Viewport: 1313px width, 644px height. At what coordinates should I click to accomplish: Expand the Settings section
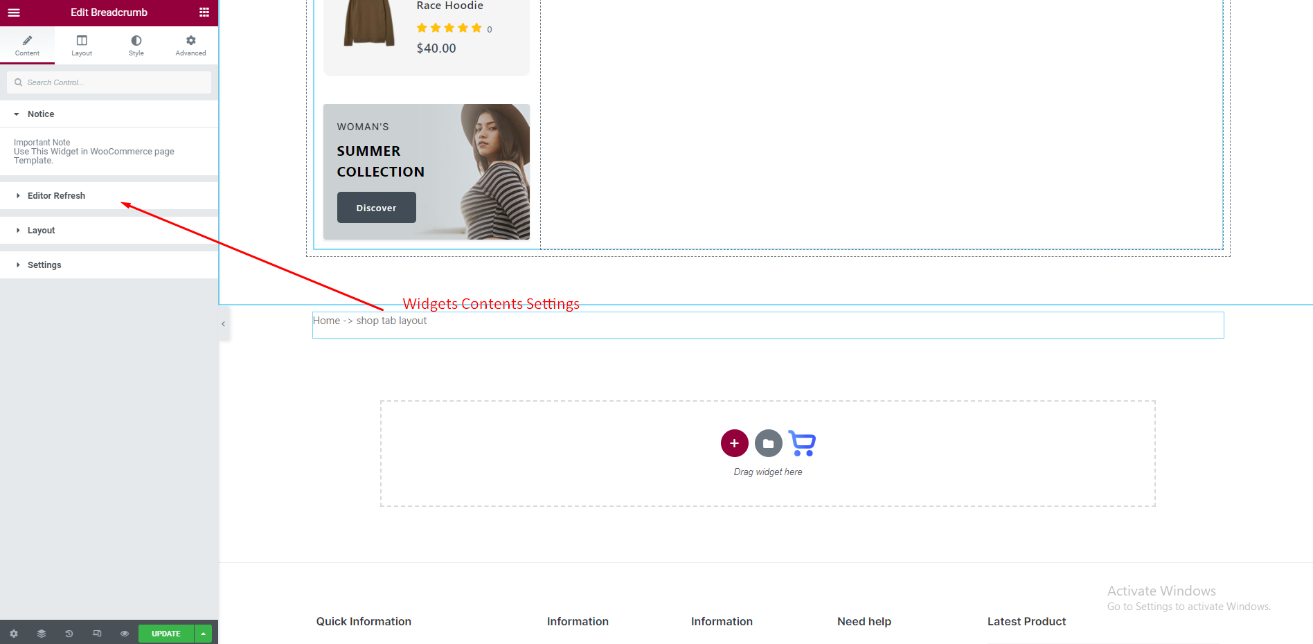pyautogui.click(x=44, y=265)
